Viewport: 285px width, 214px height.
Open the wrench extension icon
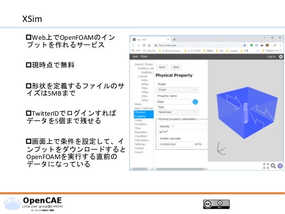coord(275,45)
